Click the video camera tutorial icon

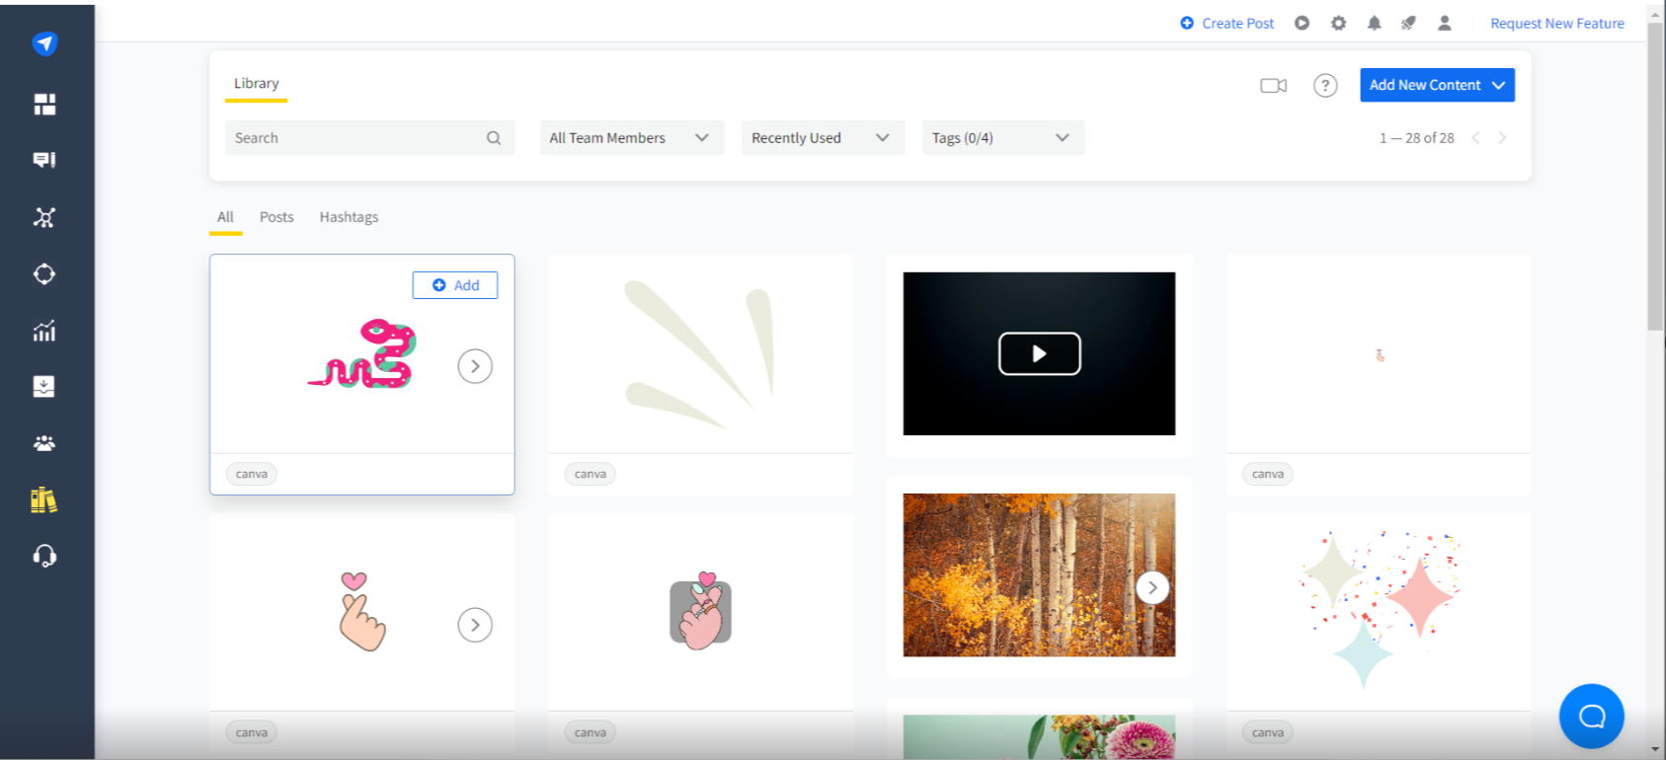click(1273, 86)
